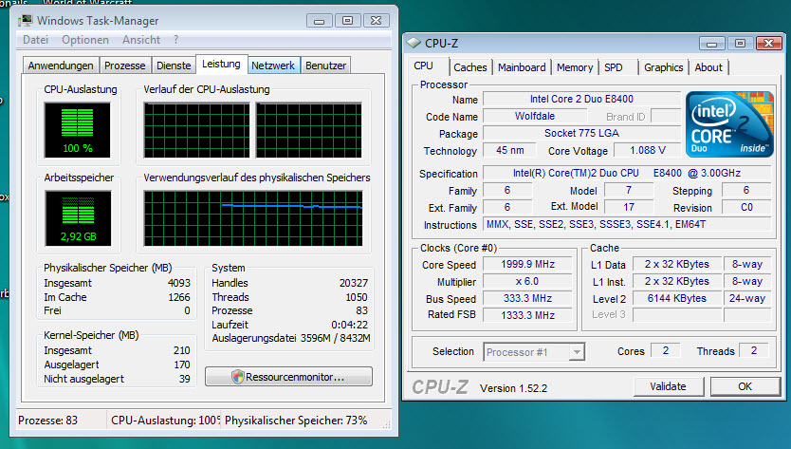Open the ? help menu
Screen dimensions: 791x449
(x=176, y=40)
